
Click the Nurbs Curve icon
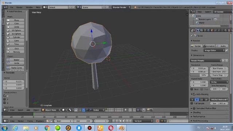[8, 68]
